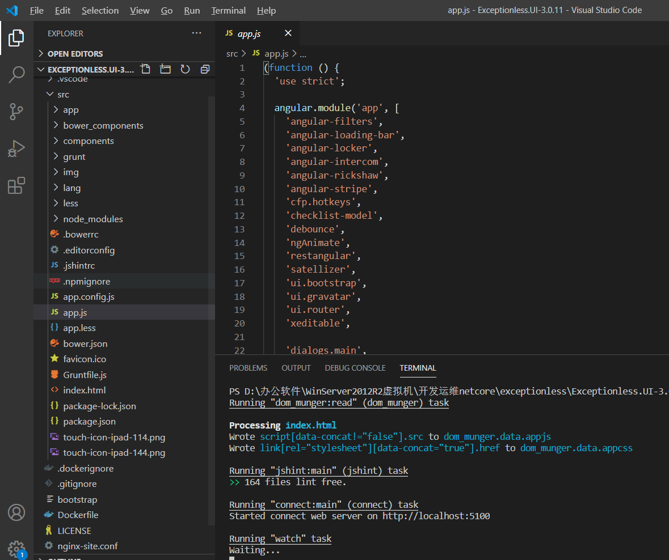The image size is (669, 560).
Task: Open Gruntfile.js from the file tree
Action: [85, 375]
